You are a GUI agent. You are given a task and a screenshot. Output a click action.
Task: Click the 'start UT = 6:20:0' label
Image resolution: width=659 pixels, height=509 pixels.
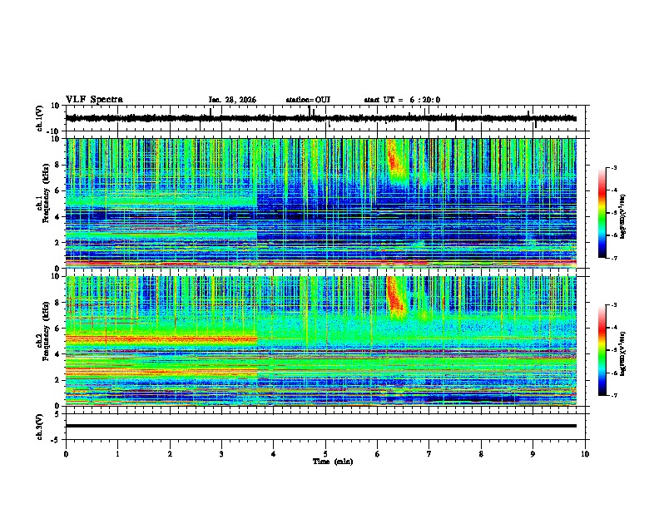coord(402,100)
